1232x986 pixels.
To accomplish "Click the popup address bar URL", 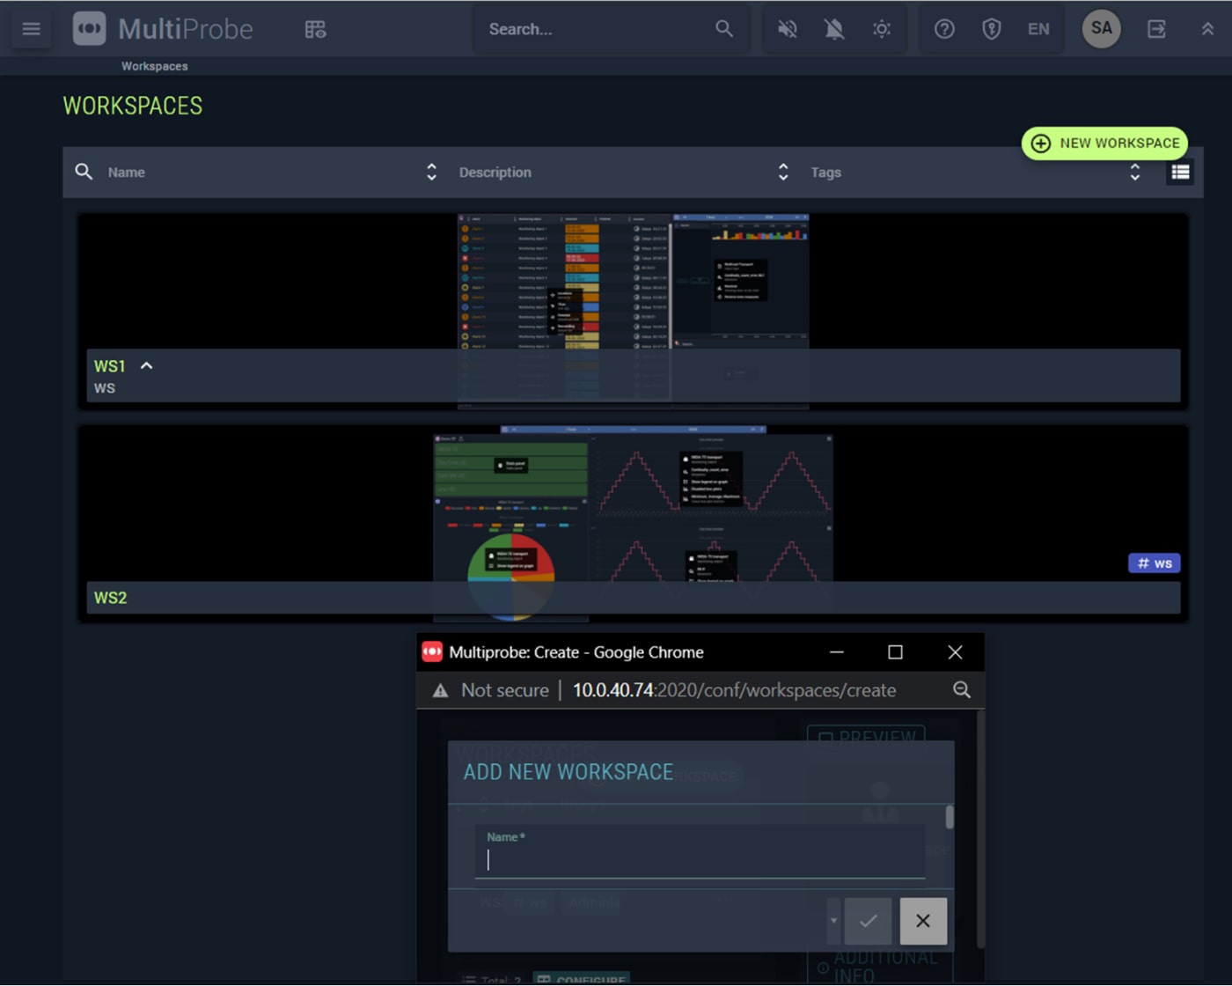I will (734, 690).
